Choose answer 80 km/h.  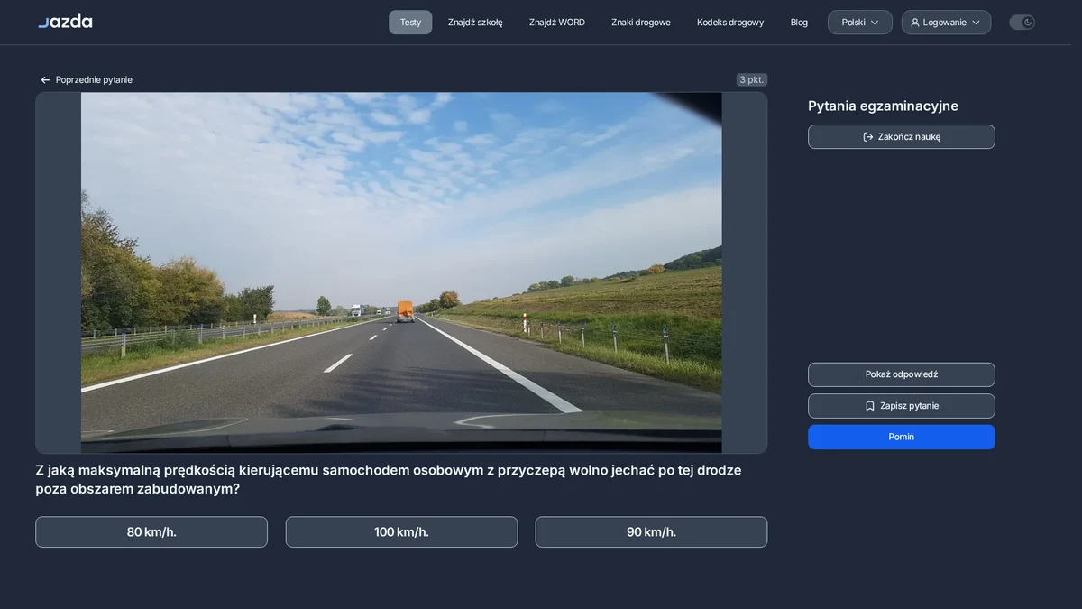(x=151, y=532)
